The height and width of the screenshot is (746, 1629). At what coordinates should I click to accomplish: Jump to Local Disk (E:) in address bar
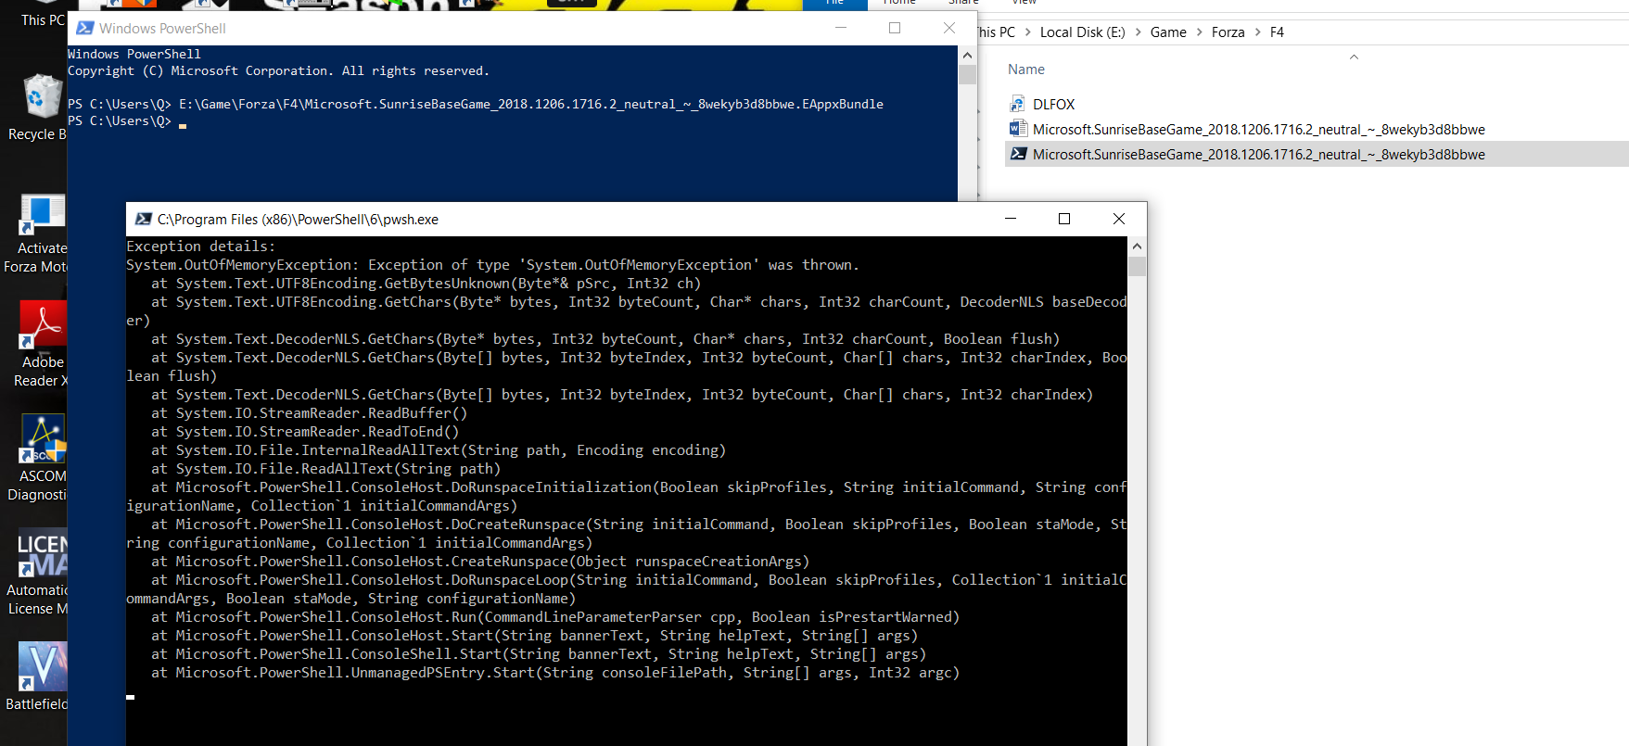point(1082,32)
